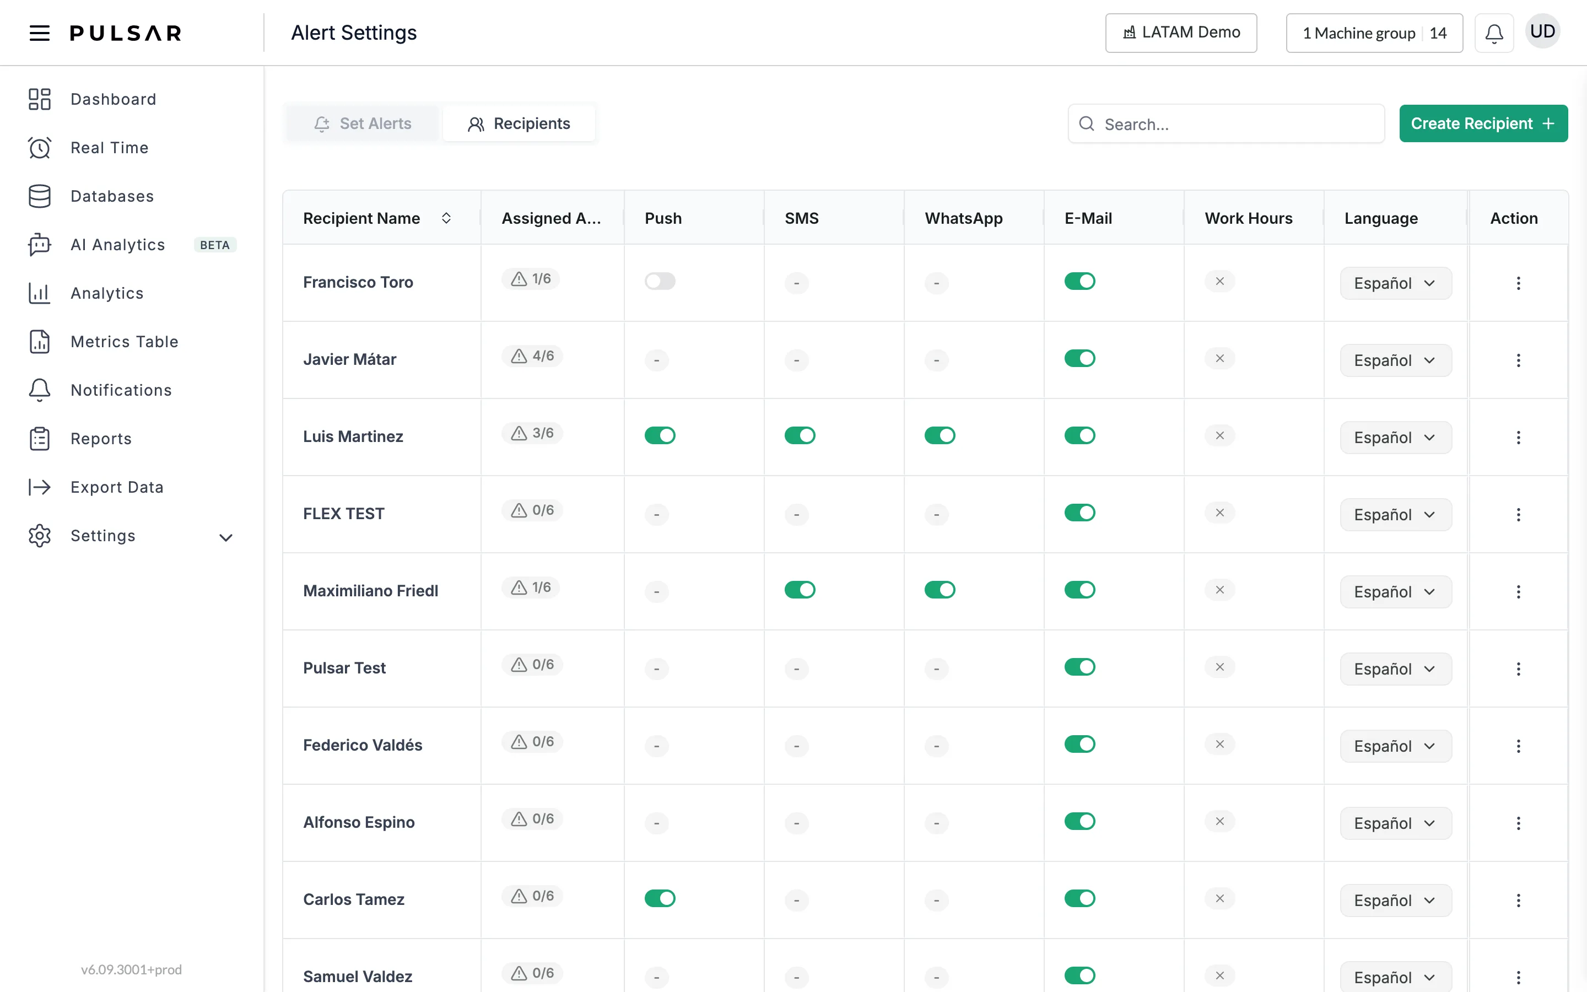Disable SMS toggle for Maximiliano Friedl
This screenshot has height=992, width=1587.
pos(800,590)
